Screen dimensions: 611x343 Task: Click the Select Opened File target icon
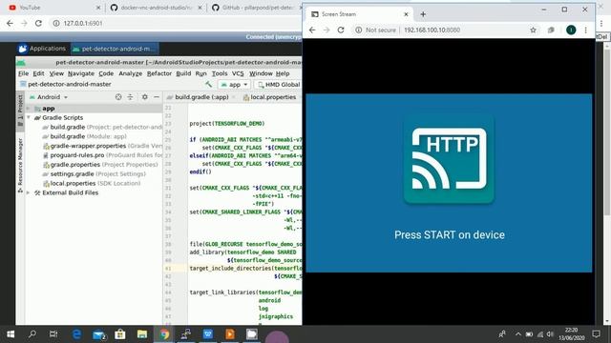(x=118, y=97)
